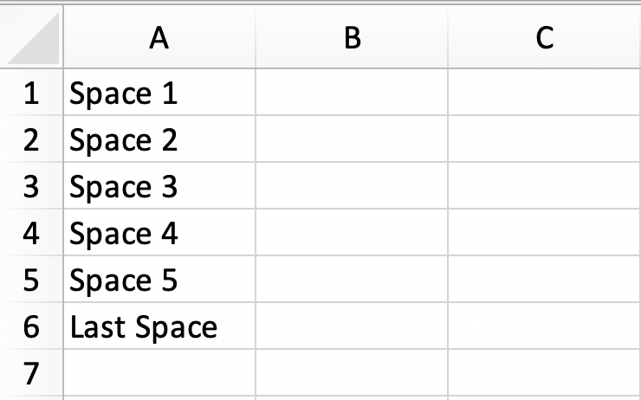Image resolution: width=641 pixels, height=400 pixels.
Task: Select empty cell B3
Action: pos(352,185)
